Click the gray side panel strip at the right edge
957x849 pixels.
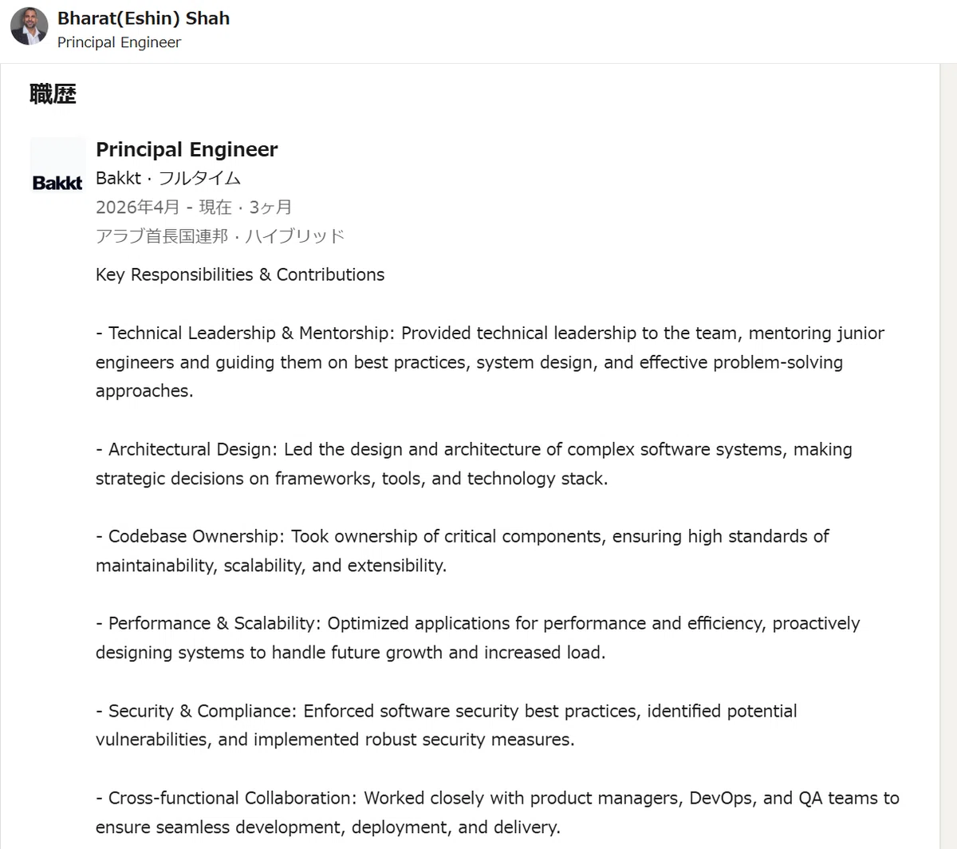tap(948, 456)
